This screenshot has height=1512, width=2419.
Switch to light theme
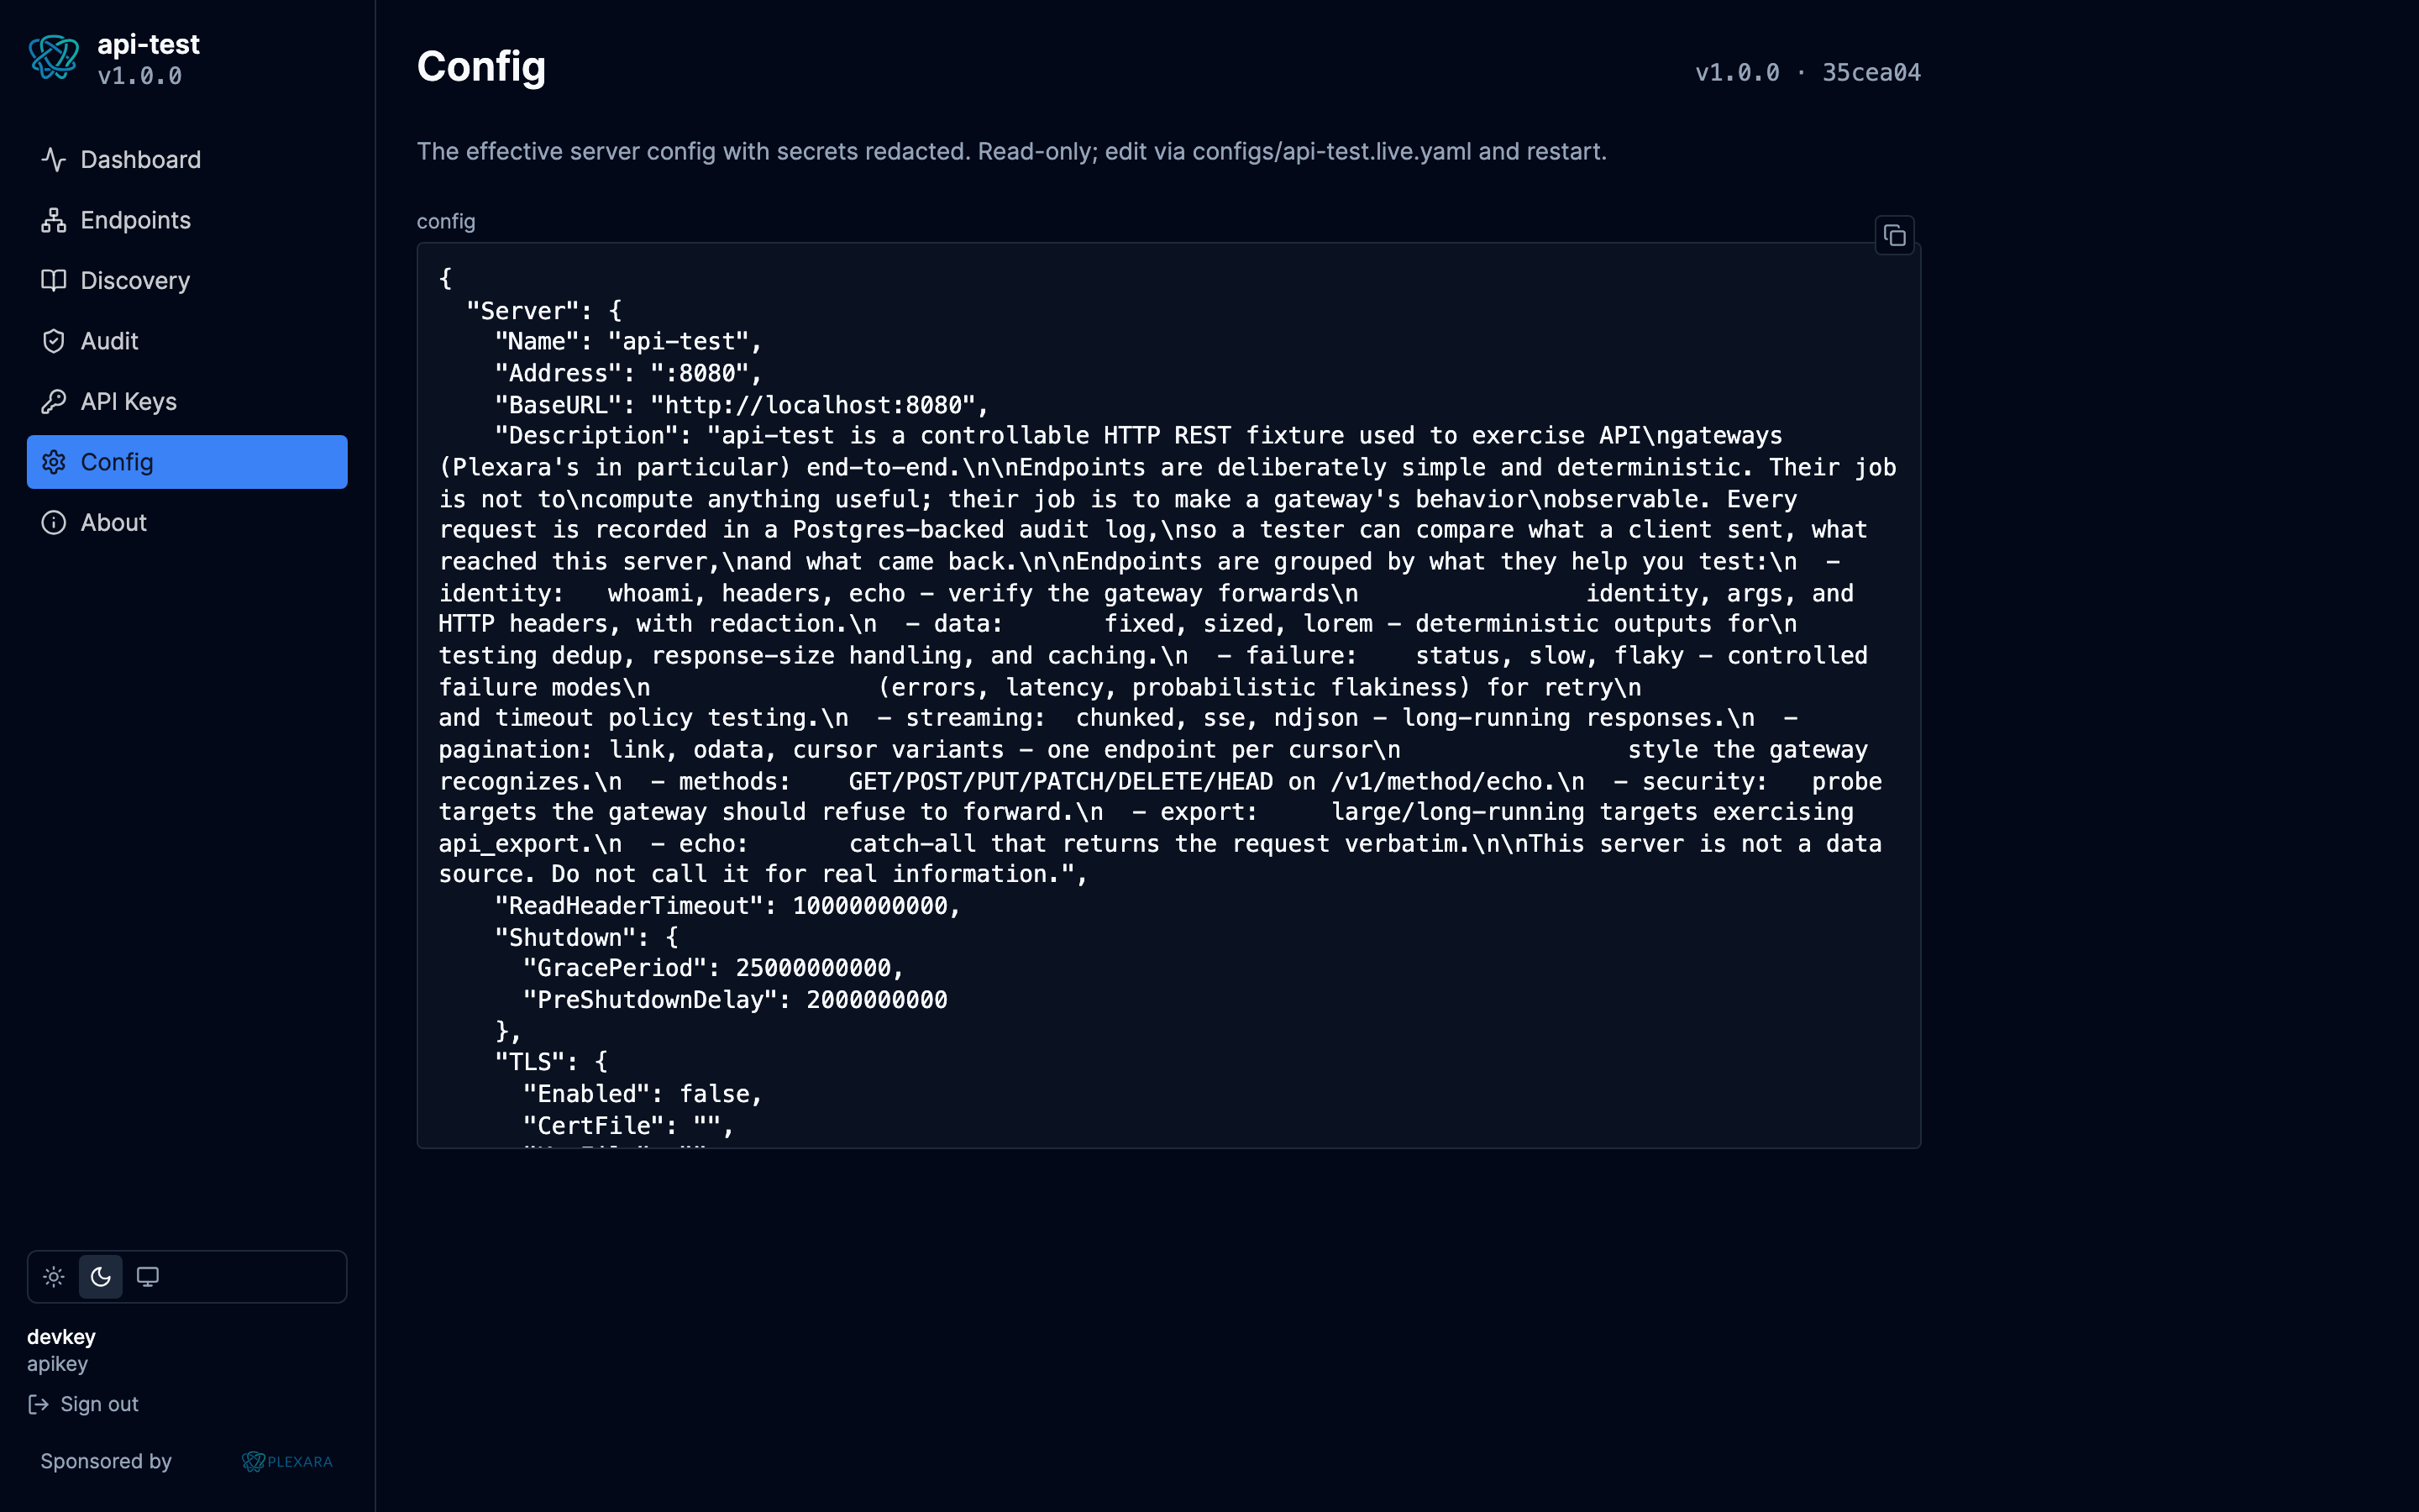(54, 1277)
